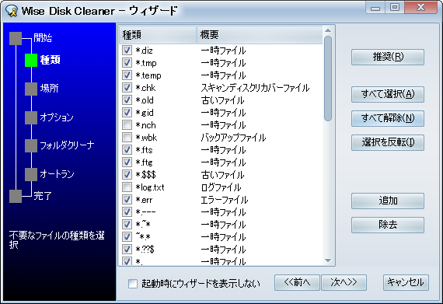Toggle the *.temp checkbox

click(x=127, y=75)
